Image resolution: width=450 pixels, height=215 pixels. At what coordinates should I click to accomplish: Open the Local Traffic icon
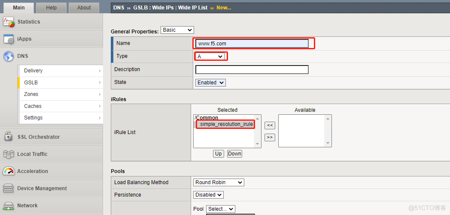coord(9,154)
